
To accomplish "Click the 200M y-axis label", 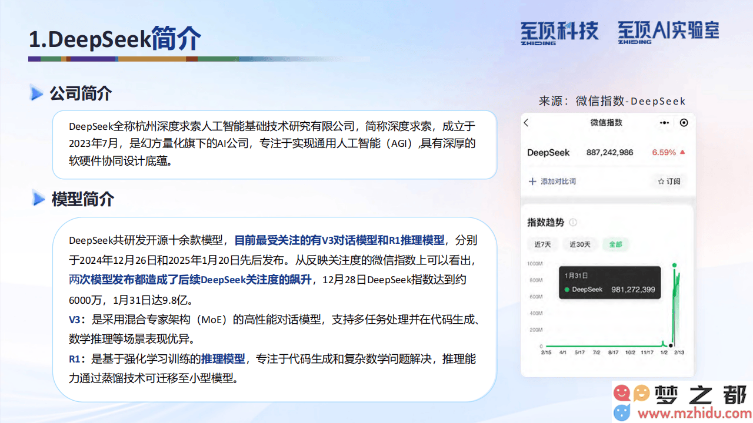I will click(x=536, y=330).
